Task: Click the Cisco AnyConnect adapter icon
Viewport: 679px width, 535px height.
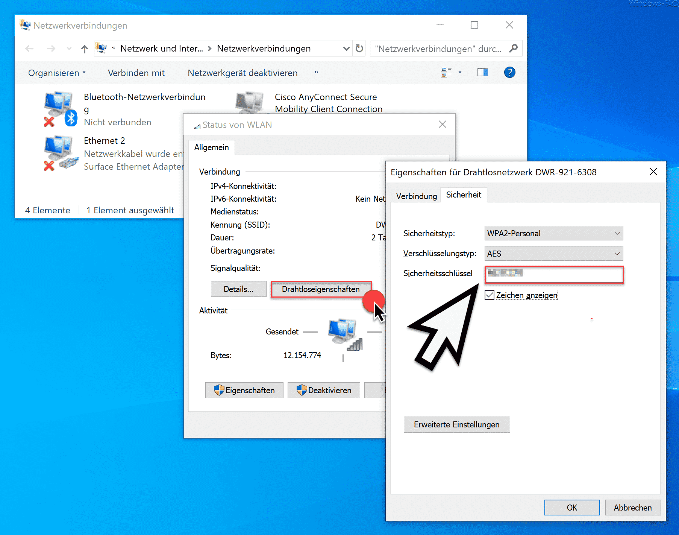Action: click(249, 102)
